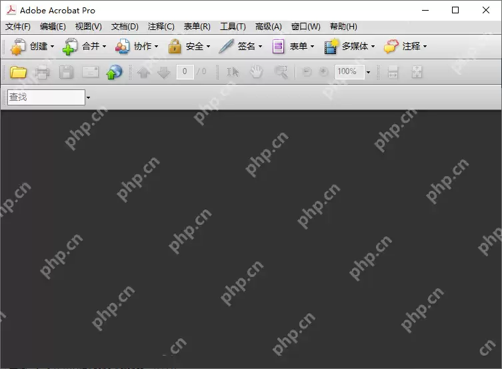Click the Fit Width scrolling icon
The width and height of the screenshot is (502, 369).
click(393, 72)
